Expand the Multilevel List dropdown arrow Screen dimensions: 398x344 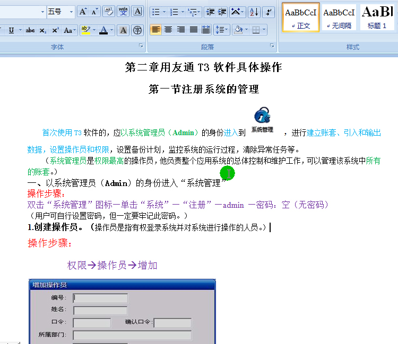click(199, 12)
